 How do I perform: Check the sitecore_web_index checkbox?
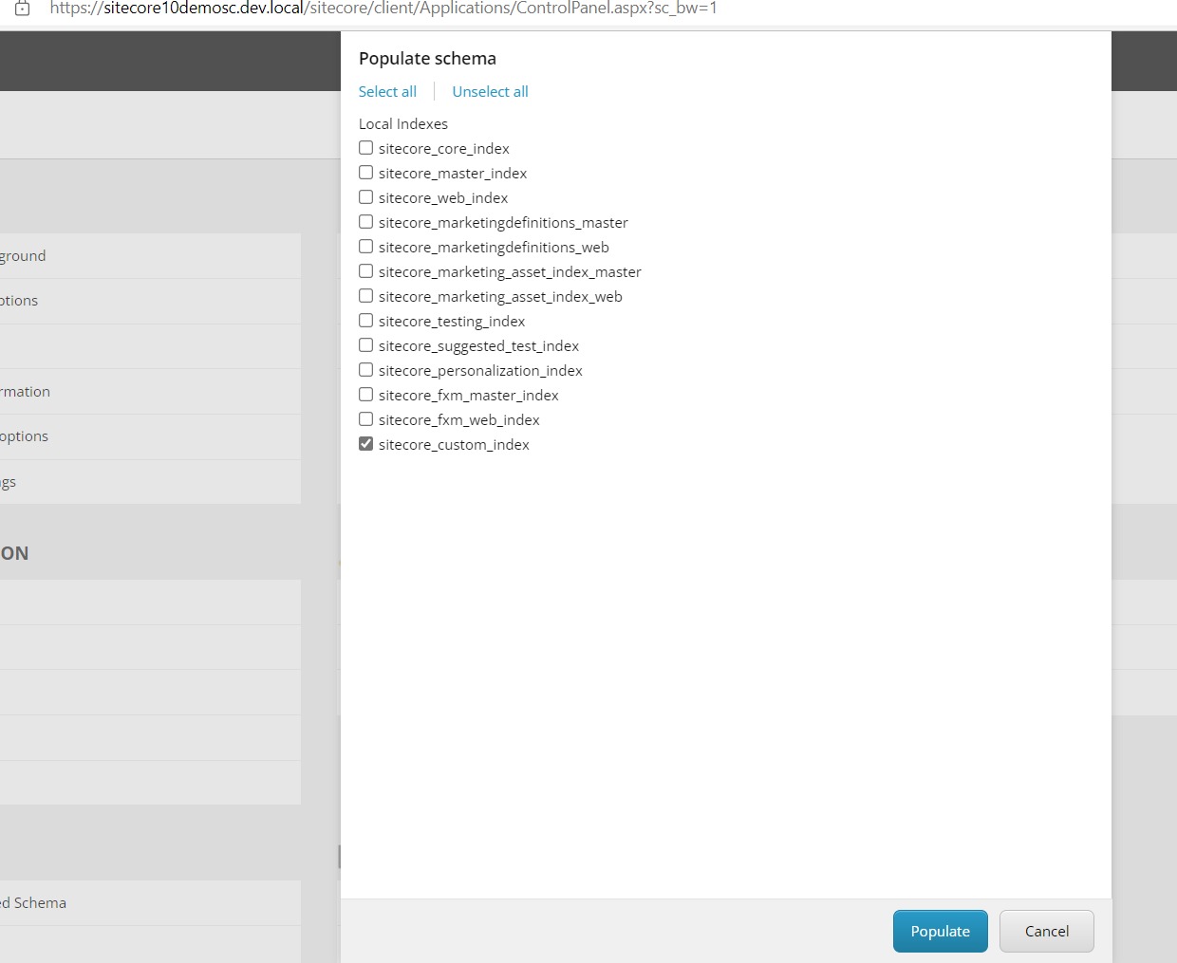click(365, 197)
